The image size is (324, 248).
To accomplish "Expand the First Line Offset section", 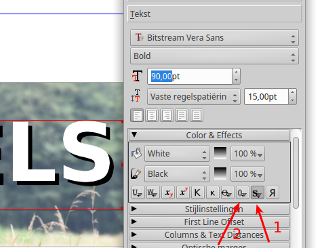I will coord(209,222).
